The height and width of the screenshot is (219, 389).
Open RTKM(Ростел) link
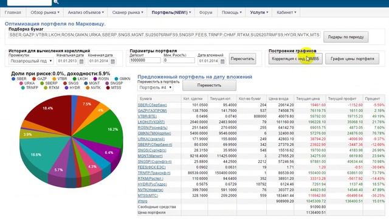click(150, 179)
